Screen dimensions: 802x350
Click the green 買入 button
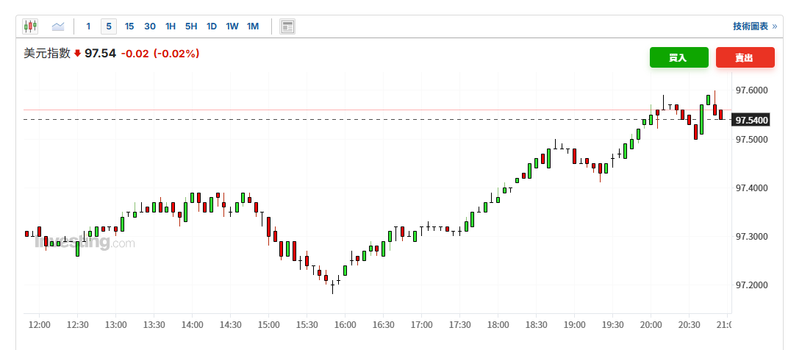(x=679, y=57)
